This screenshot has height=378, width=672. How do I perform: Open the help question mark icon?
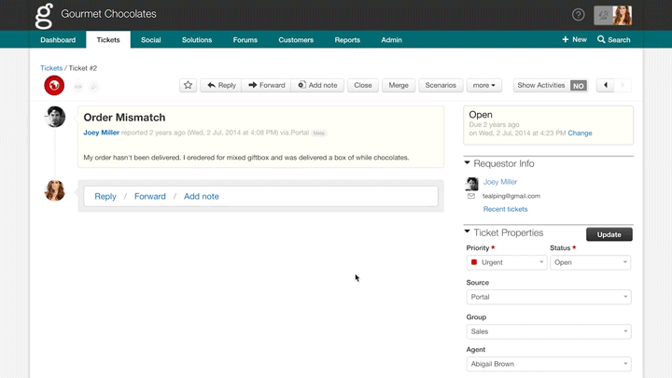[x=578, y=15]
